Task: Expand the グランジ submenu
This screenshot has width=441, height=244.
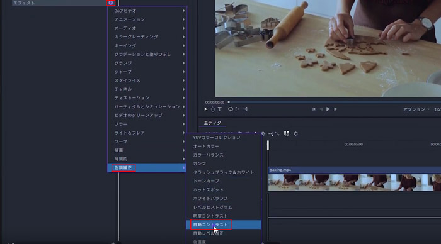Action: 147,63
